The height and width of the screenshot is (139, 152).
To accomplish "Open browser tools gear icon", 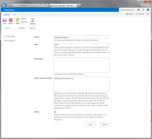I will pos(148,5).
